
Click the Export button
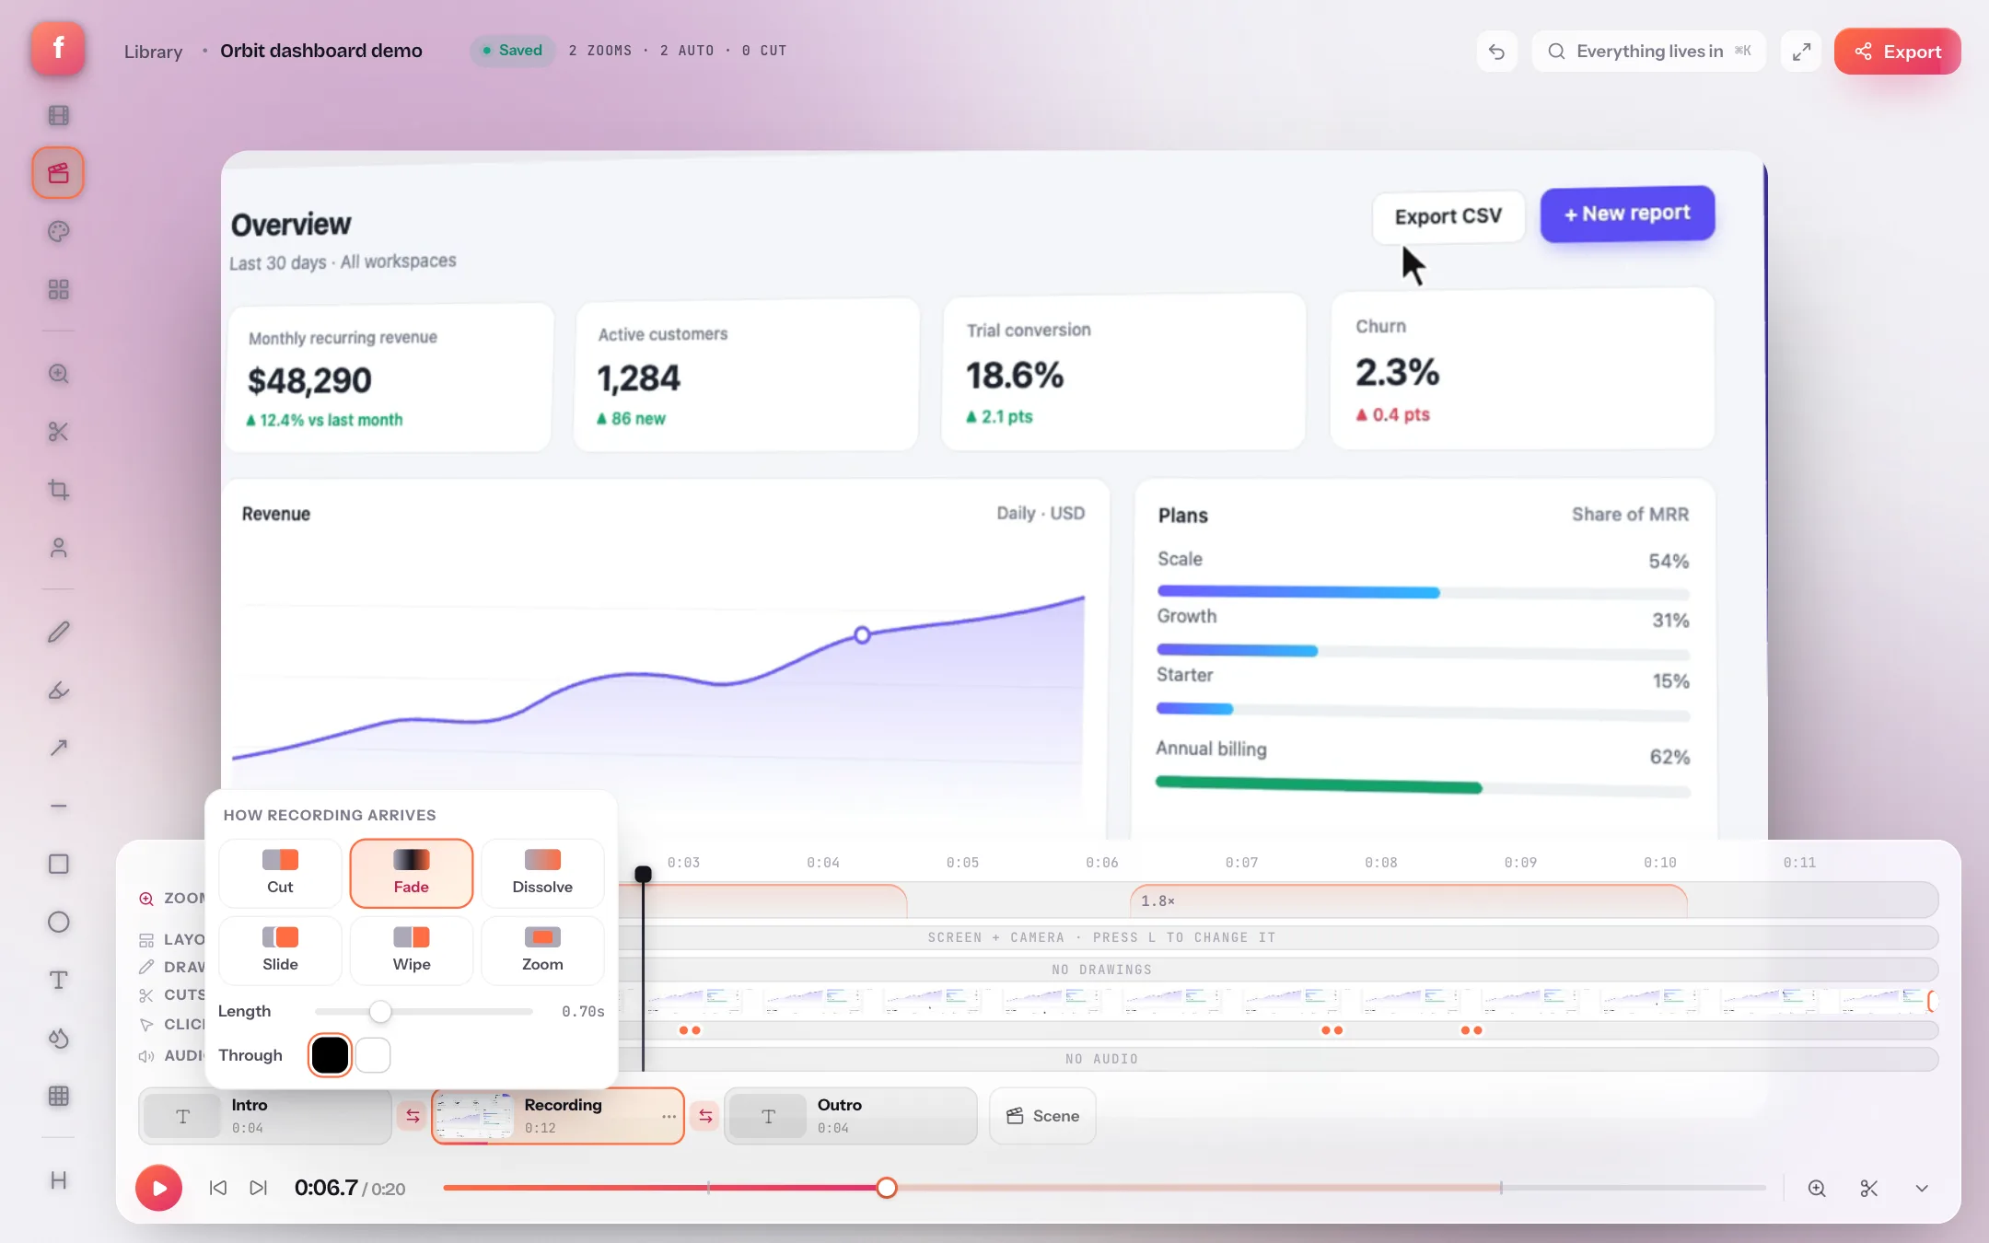pos(1897,52)
